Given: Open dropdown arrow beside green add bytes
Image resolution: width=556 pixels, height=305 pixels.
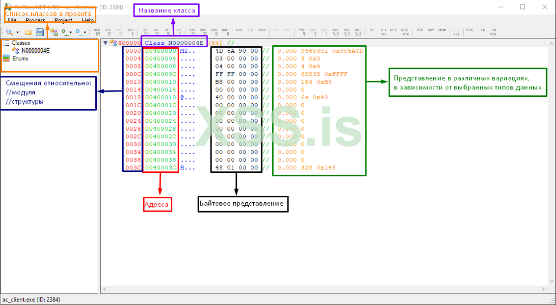Looking at the screenshot, I should 70,32.
